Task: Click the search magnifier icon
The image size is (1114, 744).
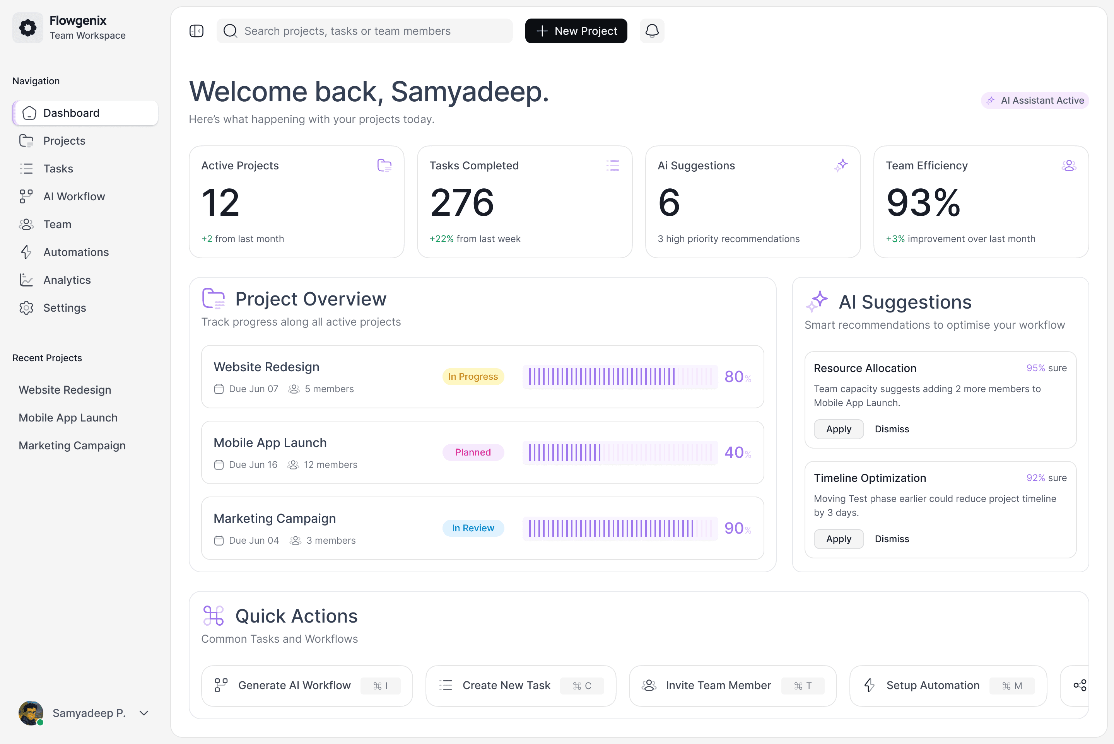Action: (230, 31)
